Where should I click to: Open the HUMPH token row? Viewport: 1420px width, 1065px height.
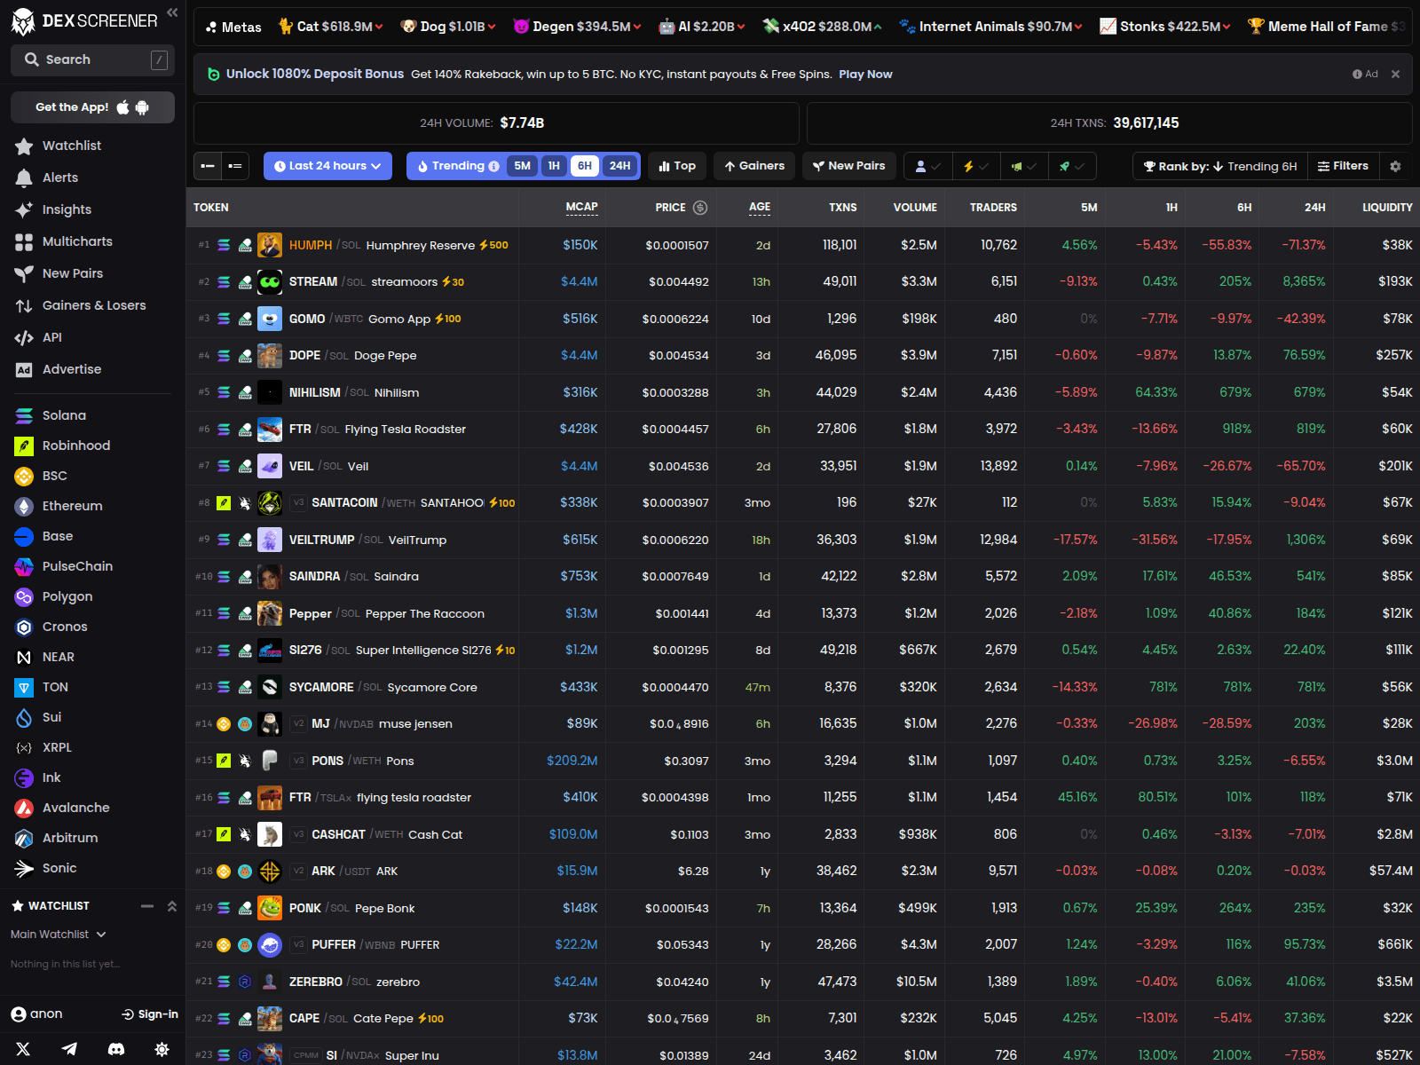pyautogui.click(x=802, y=245)
